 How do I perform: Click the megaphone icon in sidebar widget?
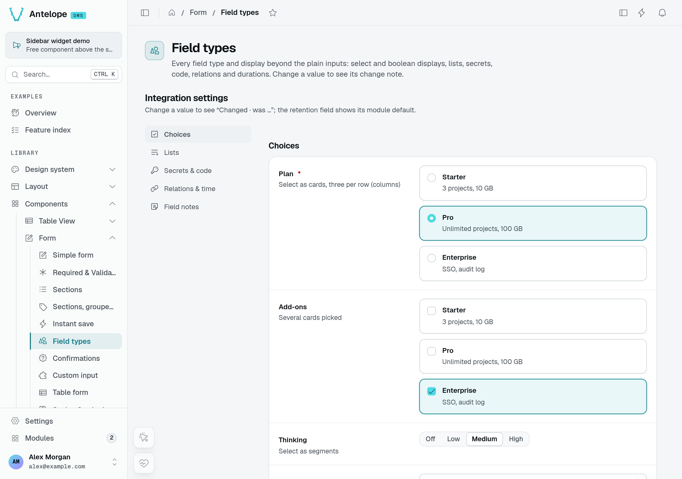pyautogui.click(x=17, y=45)
